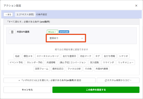Add the 友だち情報 filter item

(109, 56)
